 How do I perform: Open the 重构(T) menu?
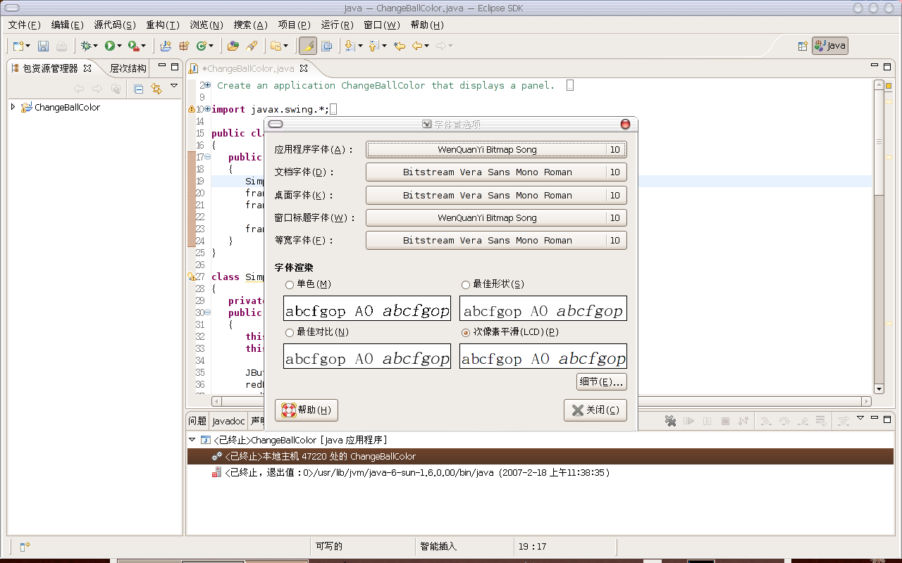click(x=163, y=25)
